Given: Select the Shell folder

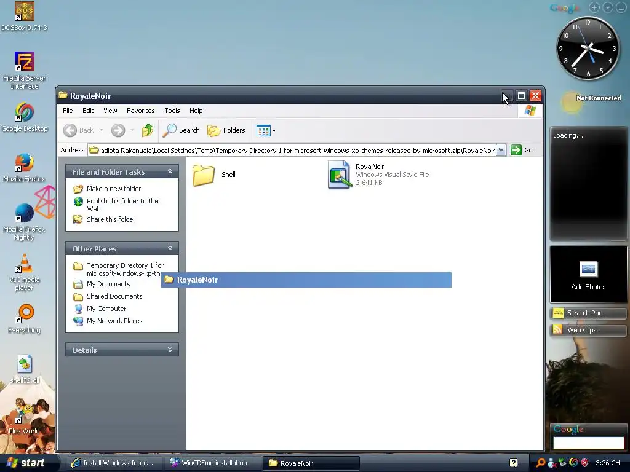Looking at the screenshot, I should coord(213,175).
